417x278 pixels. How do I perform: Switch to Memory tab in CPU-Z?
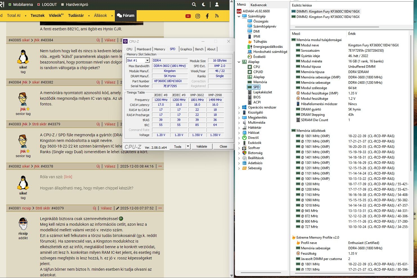coord(160,49)
